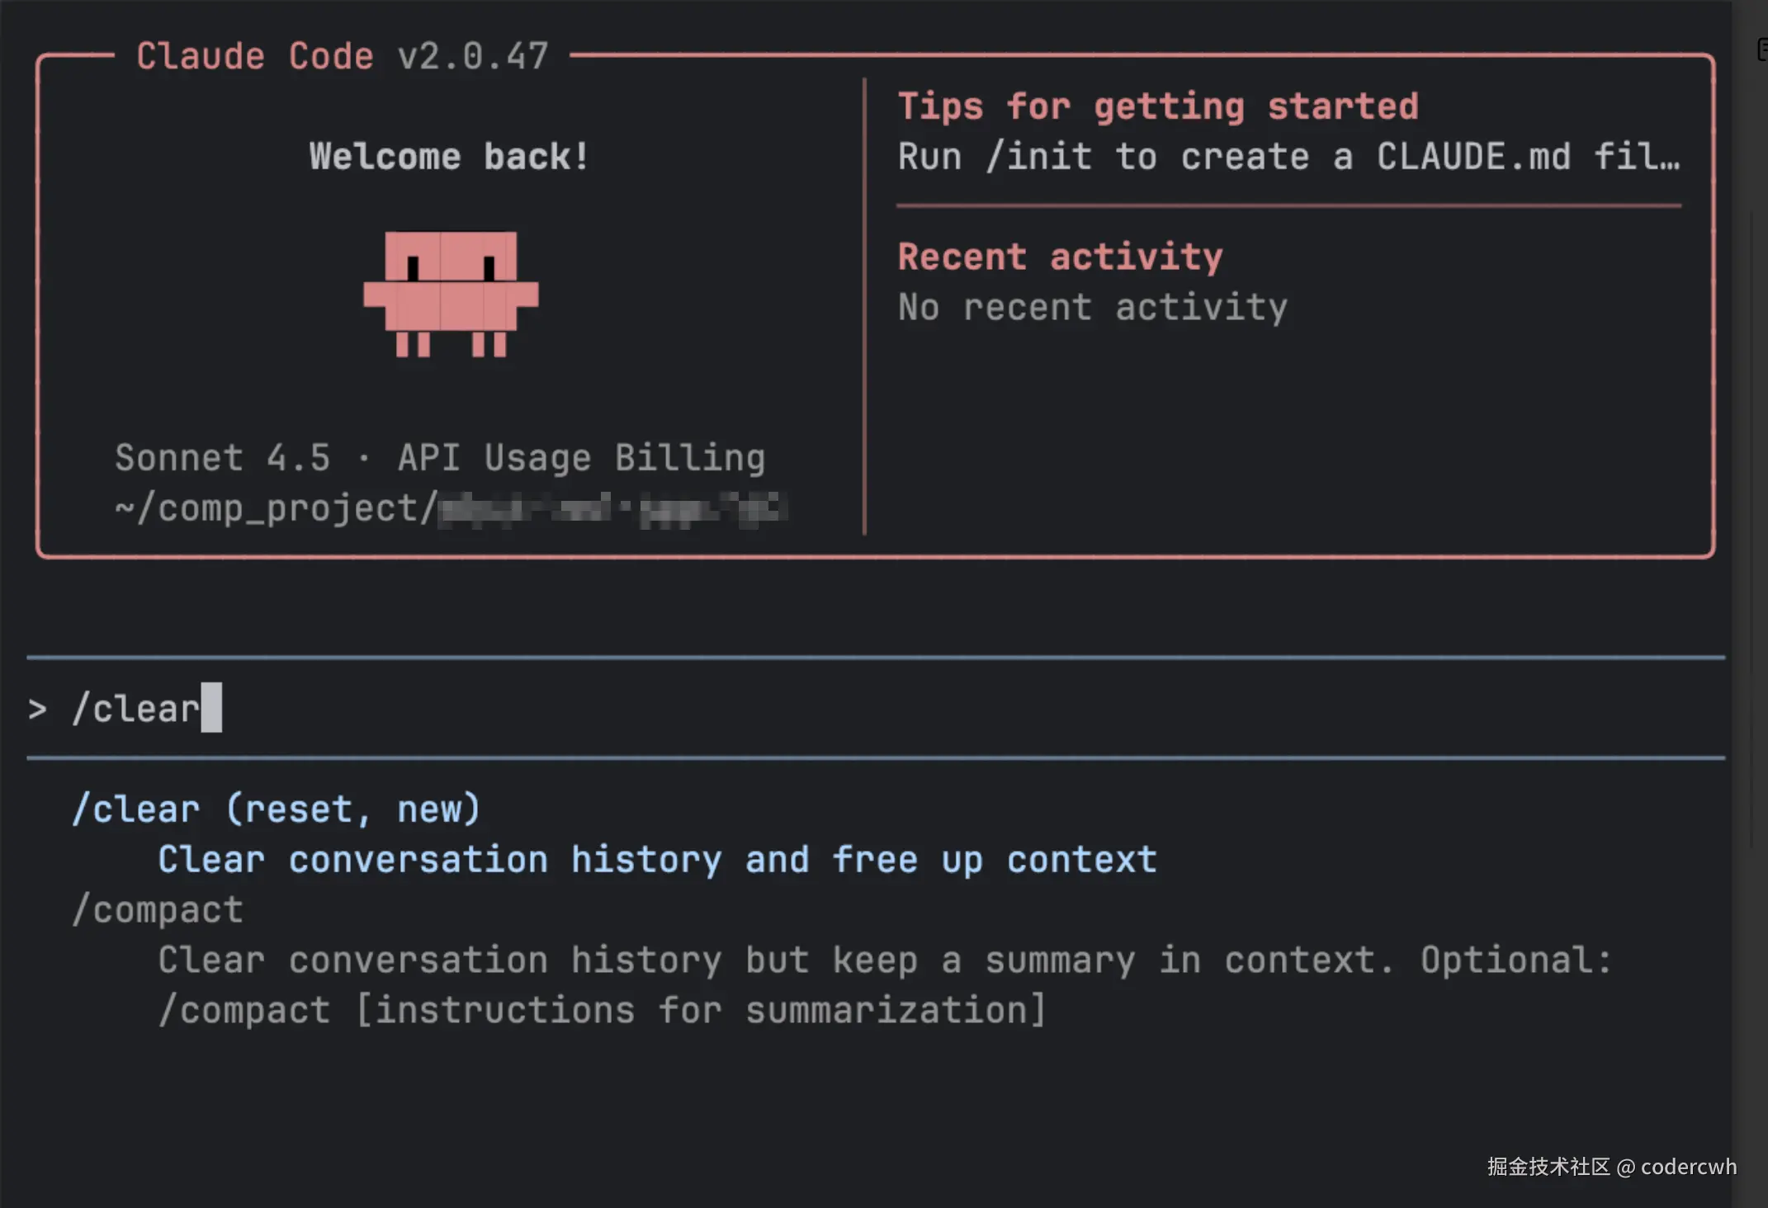Click the v2.0.47 version number
Viewport: 1768px width, 1208px height.
473,56
